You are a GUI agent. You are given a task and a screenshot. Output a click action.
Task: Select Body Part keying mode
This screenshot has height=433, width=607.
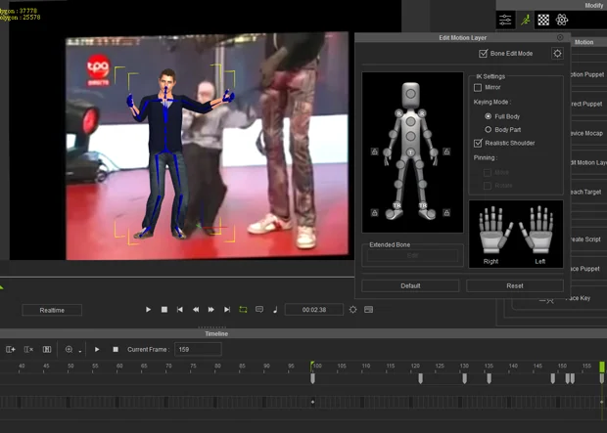point(488,130)
